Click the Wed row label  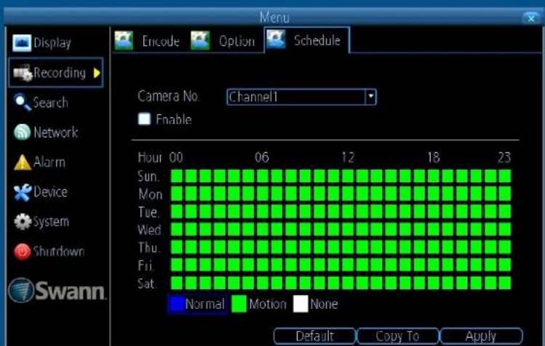click(149, 229)
